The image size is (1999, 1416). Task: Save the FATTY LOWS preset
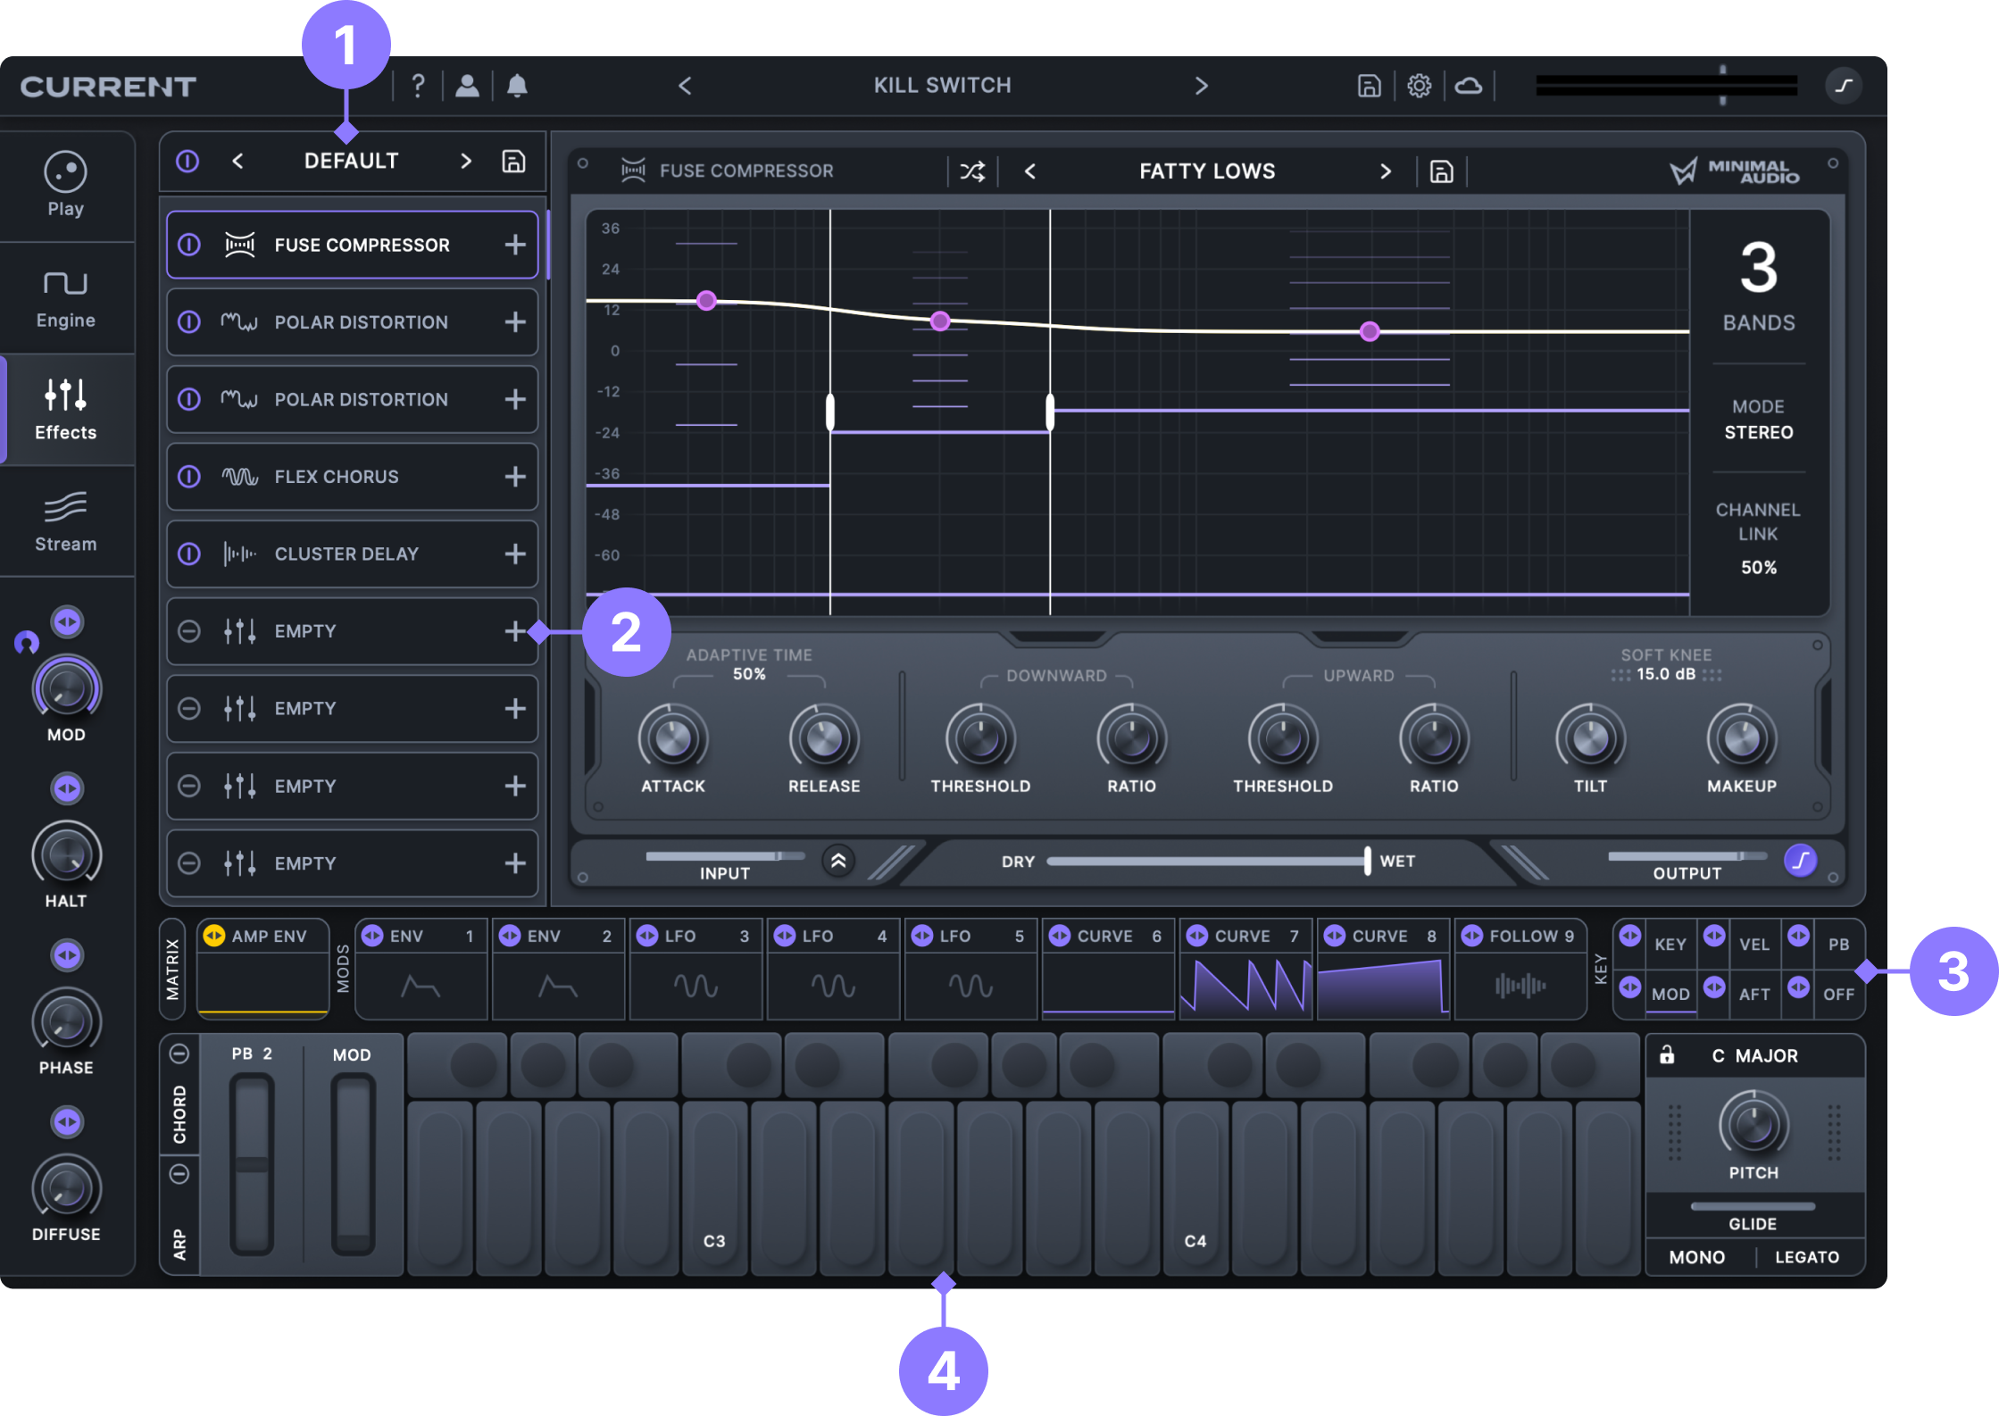click(x=1441, y=171)
